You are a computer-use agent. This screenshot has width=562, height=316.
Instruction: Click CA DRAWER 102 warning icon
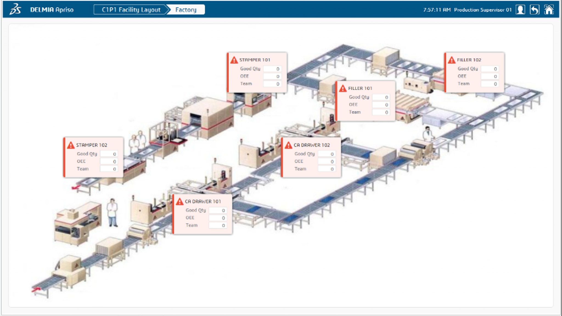pyautogui.click(x=288, y=145)
